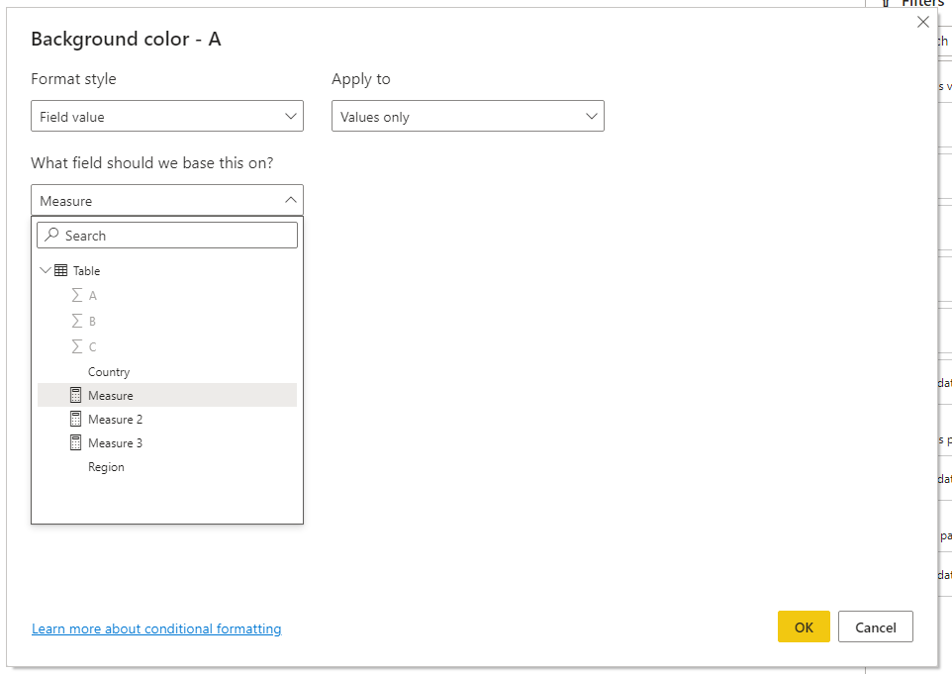Click the calculator icon beside Measure
The image size is (952, 674).
(x=75, y=395)
